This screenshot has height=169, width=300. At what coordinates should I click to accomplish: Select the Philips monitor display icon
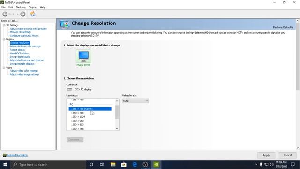[x=83, y=56]
